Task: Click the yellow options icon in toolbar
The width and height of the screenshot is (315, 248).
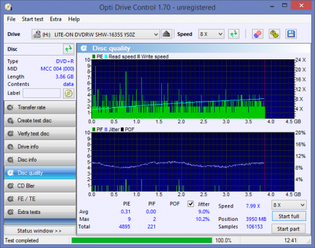Action: coord(274,34)
